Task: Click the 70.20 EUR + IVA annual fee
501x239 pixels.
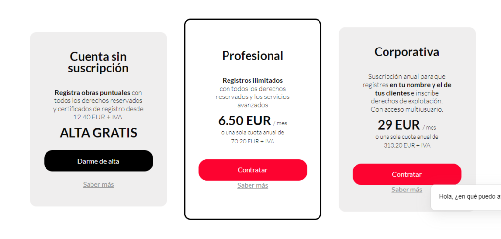Action: [253, 141]
